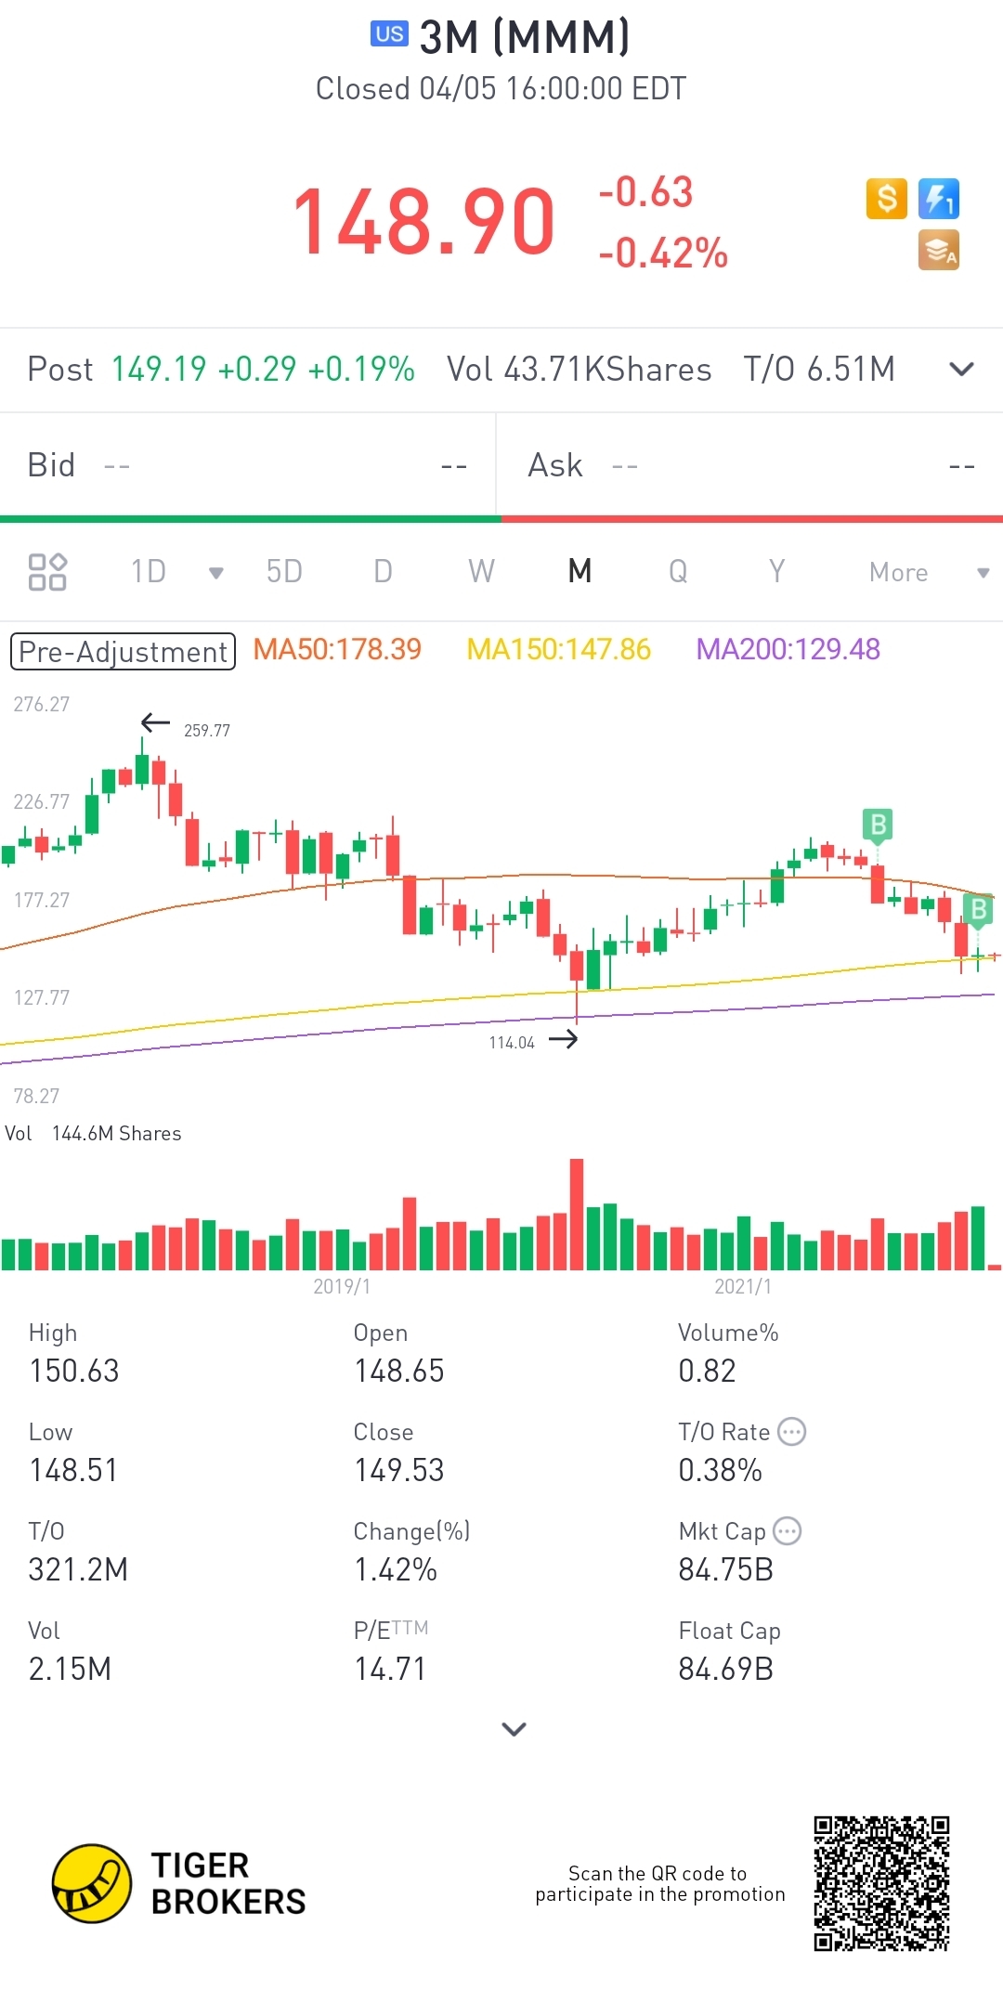Tap the Scan the QR code promotion text
Image resolution: width=1003 pixels, height=2003 pixels.
660,1884
